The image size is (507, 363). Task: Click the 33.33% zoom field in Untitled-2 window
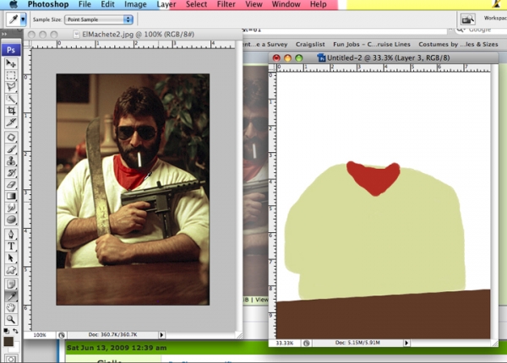[285, 343]
